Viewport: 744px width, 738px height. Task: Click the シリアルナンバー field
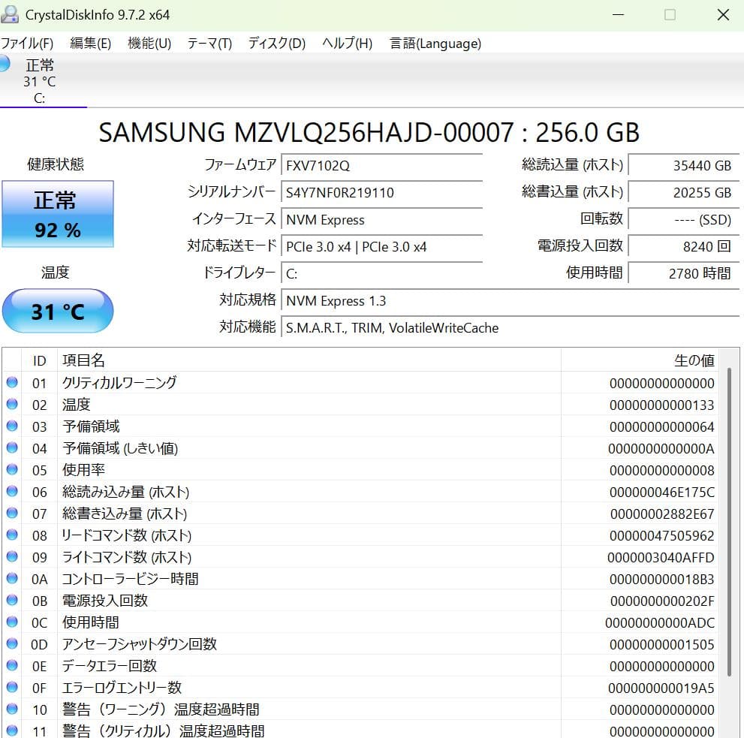point(382,192)
